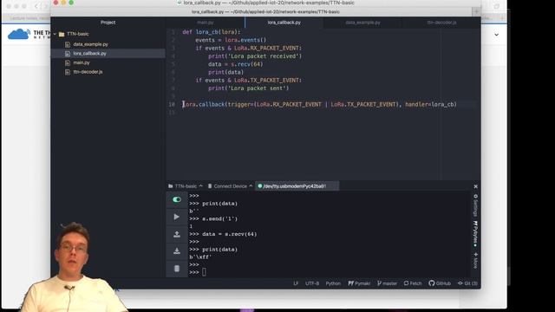The width and height of the screenshot is (555, 312).
Task: Click the 'def lora_cb(lora):' line
Action: click(x=212, y=32)
